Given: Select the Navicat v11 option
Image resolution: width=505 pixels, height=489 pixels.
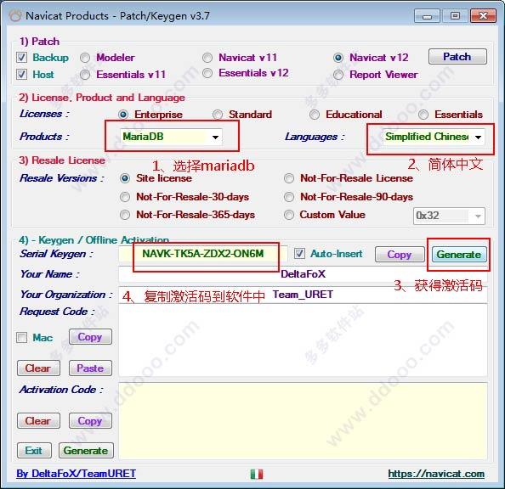Looking at the screenshot, I should pyautogui.click(x=207, y=58).
